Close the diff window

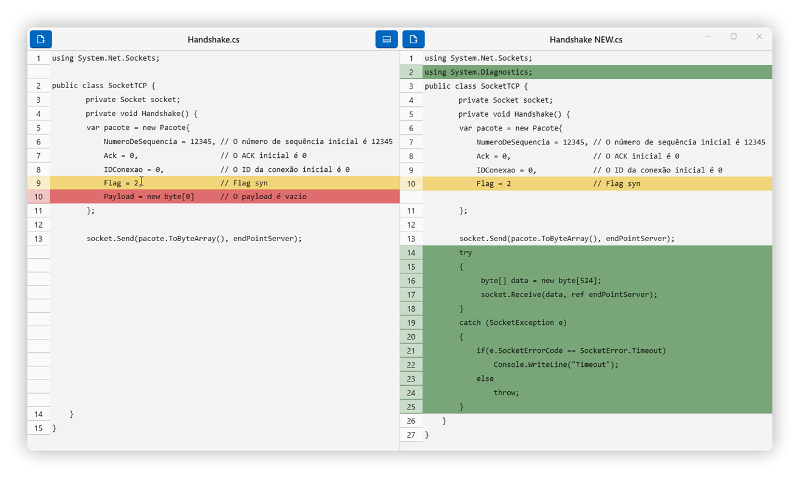pyautogui.click(x=759, y=37)
